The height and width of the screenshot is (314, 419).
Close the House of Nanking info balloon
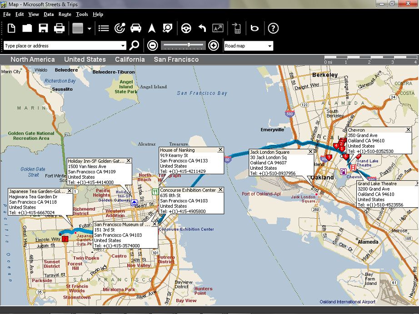220,150
